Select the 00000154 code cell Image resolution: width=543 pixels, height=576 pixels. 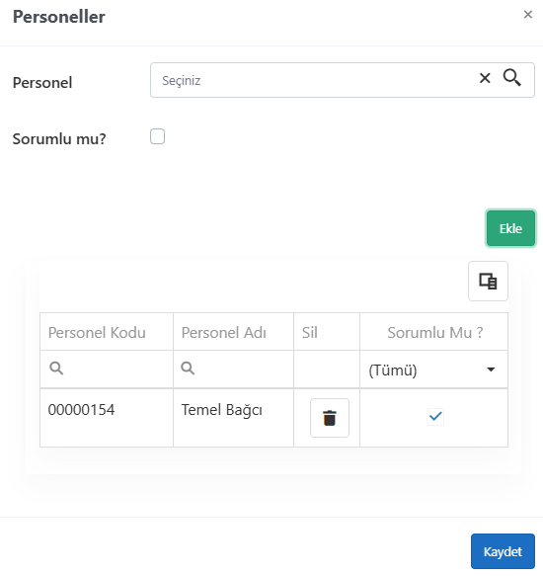click(x=107, y=418)
